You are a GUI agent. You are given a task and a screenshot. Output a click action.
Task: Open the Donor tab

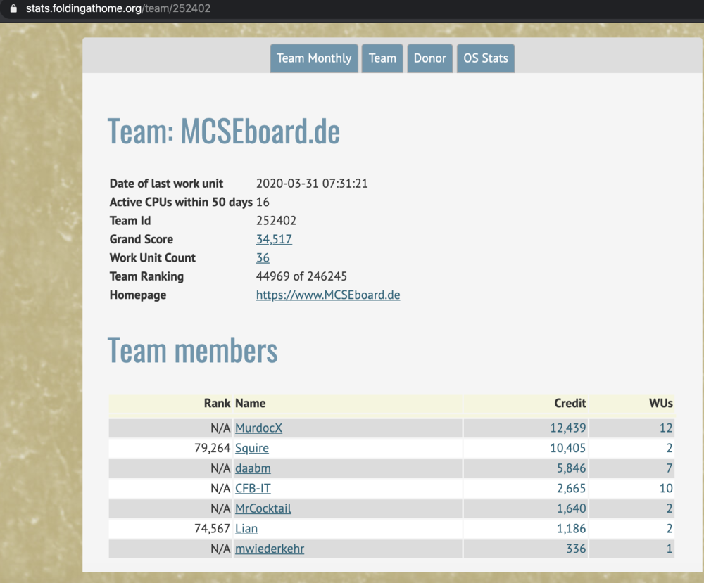coord(429,58)
